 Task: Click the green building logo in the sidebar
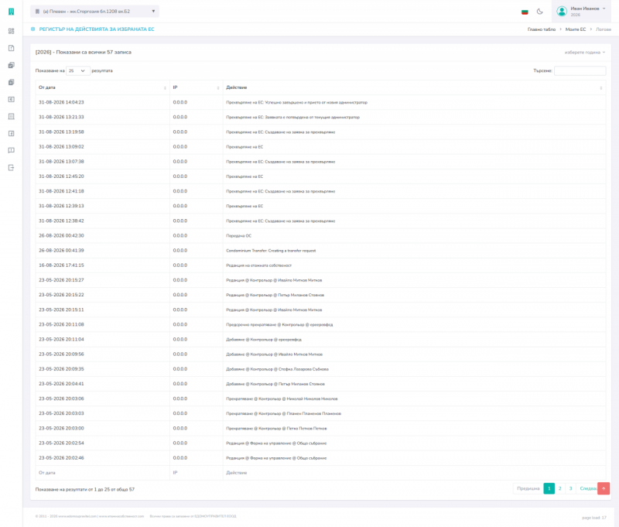tap(11, 12)
